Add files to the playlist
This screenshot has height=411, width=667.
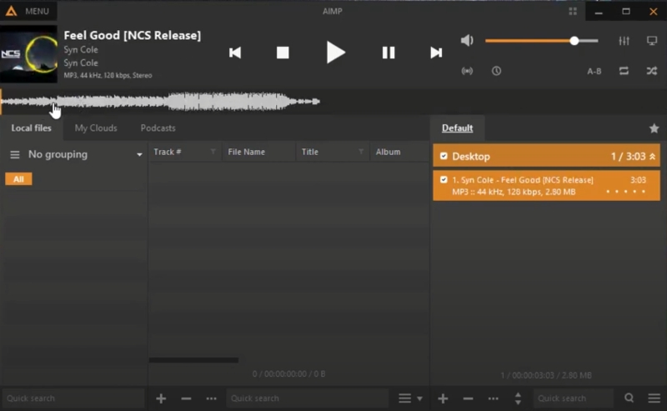[x=443, y=398]
